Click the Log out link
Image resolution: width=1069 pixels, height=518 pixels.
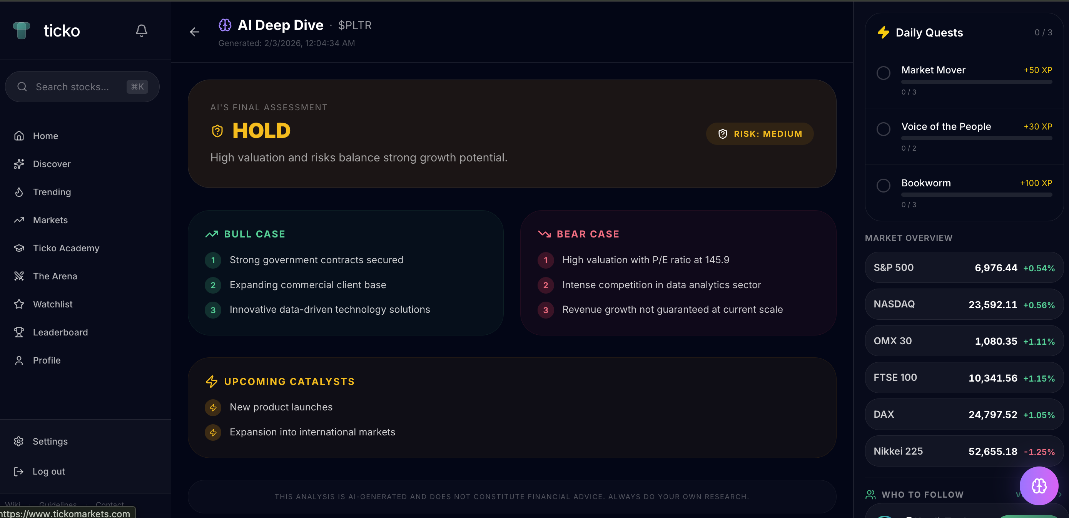pyautogui.click(x=48, y=471)
